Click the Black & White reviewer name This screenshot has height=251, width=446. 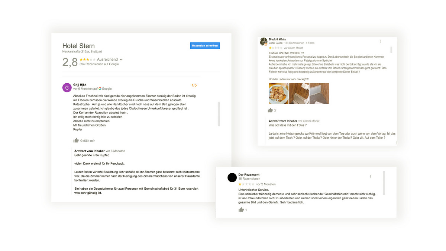pyautogui.click(x=277, y=39)
